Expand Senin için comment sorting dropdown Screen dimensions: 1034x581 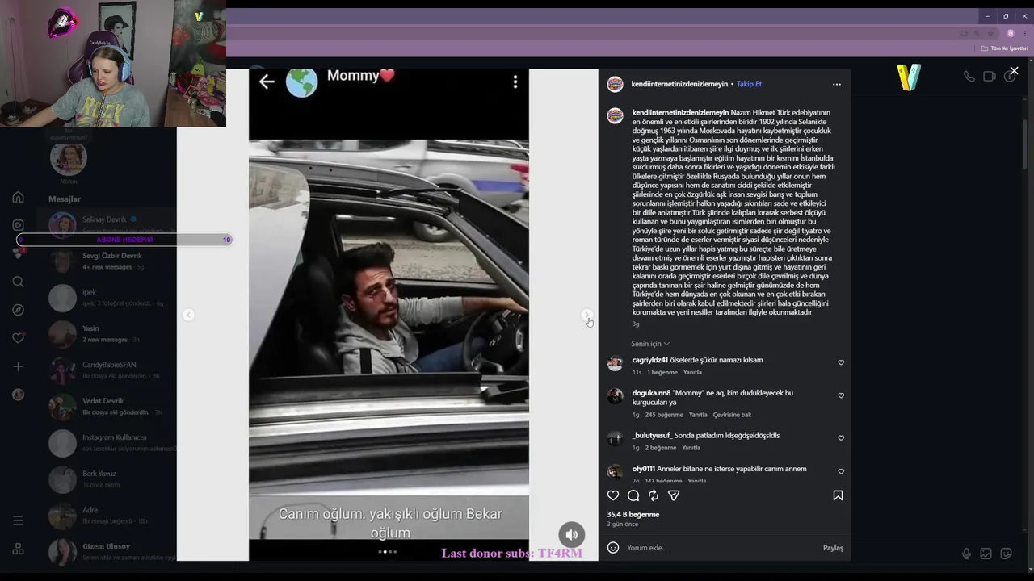(650, 344)
